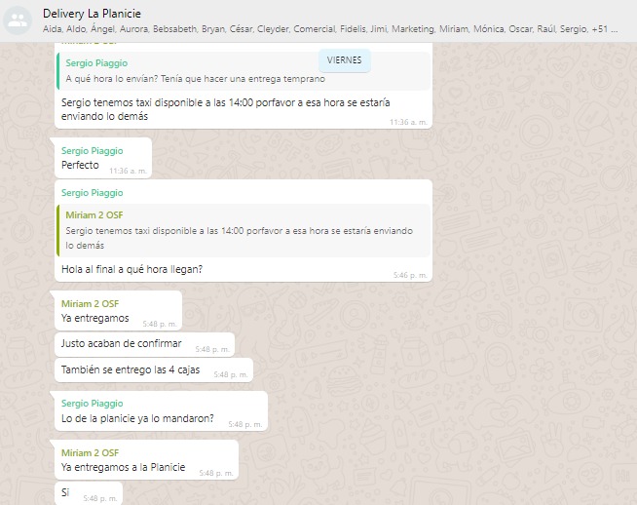Image resolution: width=637 pixels, height=505 pixels.
Task: Click Miriam 2 OSF name above 'Ya entregamos a la Planicie'
Action: (x=90, y=452)
